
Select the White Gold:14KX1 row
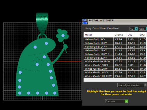115,72
